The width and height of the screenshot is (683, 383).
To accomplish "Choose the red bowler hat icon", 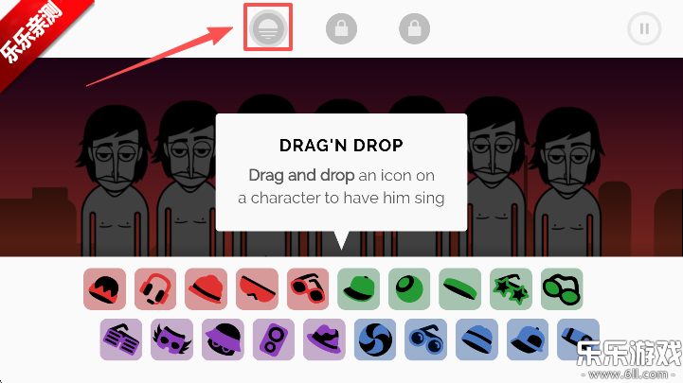I will [206, 289].
